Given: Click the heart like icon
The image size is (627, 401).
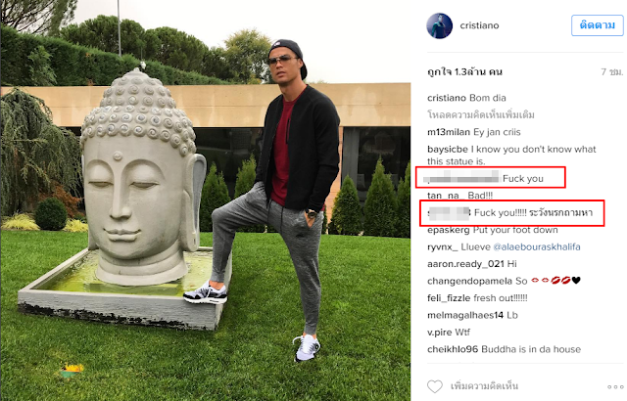Looking at the screenshot, I should pyautogui.click(x=435, y=386).
